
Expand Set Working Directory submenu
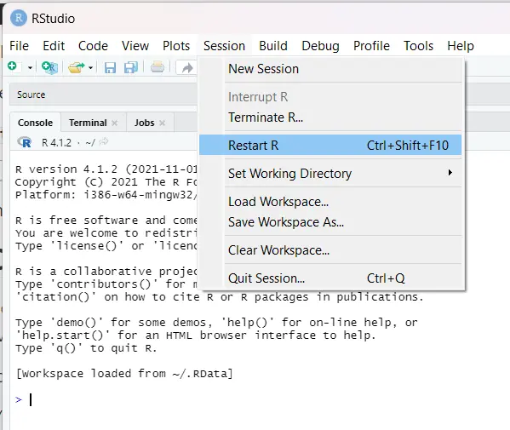pos(330,174)
